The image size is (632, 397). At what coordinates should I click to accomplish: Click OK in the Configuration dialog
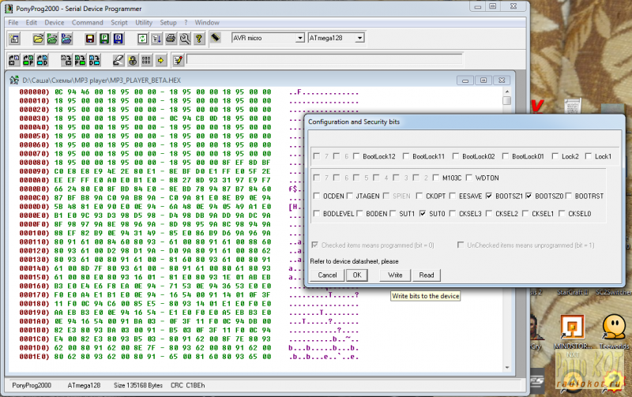click(357, 275)
